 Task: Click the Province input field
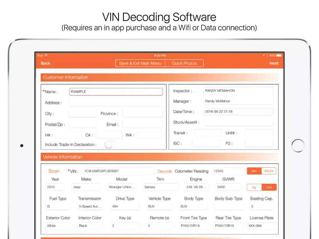pyautogui.click(x=142, y=113)
